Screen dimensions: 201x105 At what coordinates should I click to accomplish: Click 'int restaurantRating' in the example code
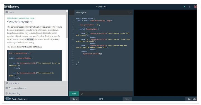click(x=20, y=53)
